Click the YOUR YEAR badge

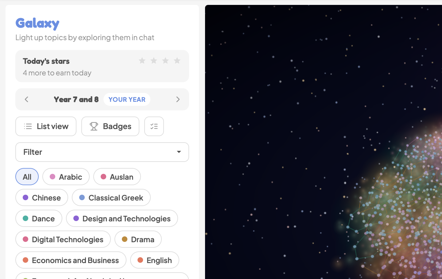click(127, 99)
